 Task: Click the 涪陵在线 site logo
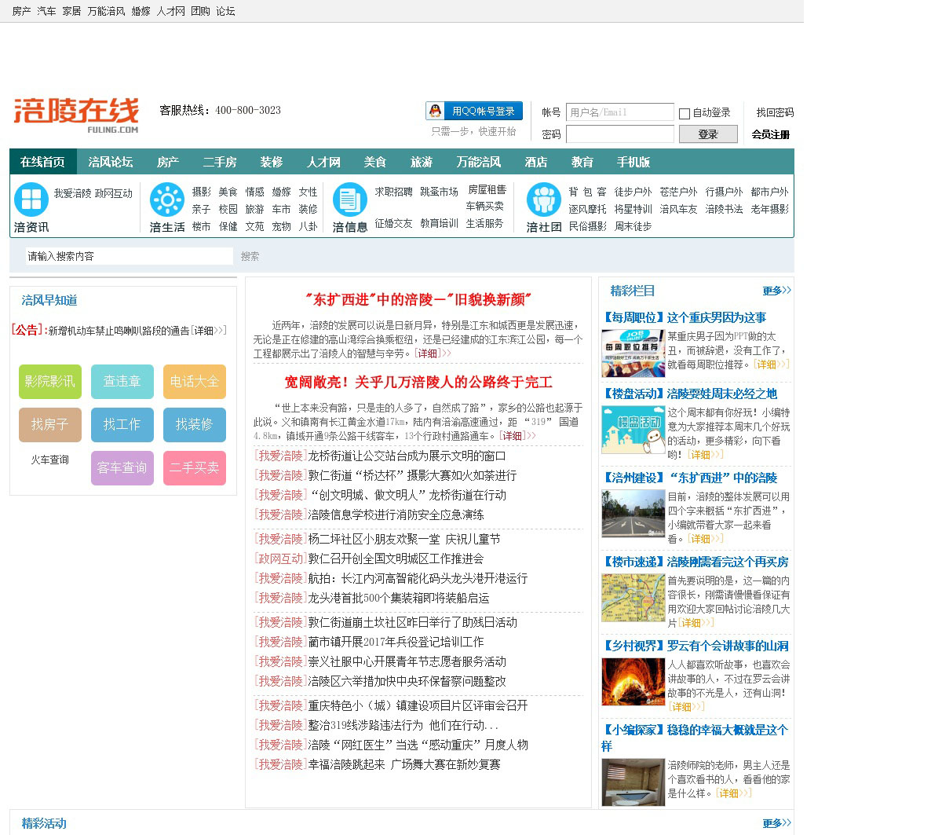point(76,114)
